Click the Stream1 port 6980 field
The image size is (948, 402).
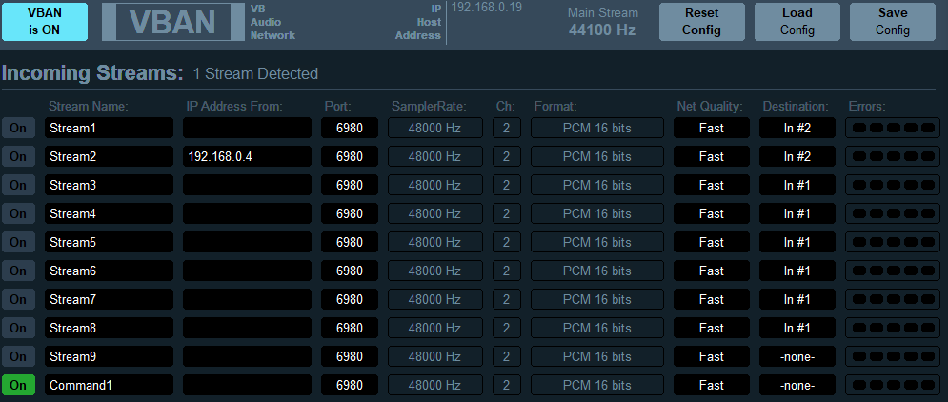(350, 128)
